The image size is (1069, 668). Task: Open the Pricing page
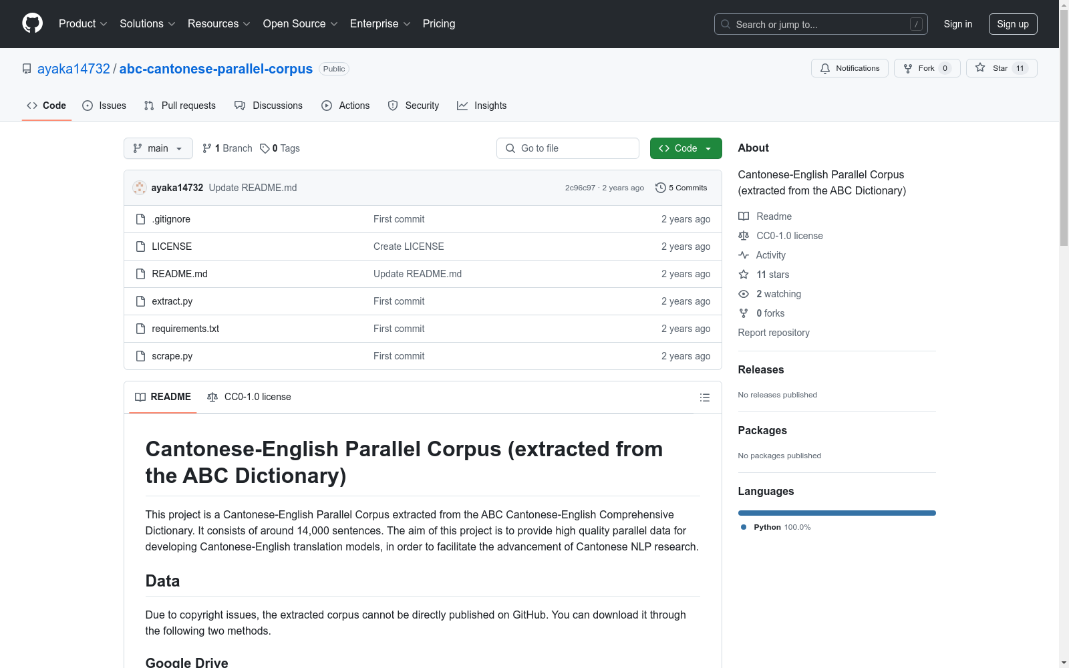tap(439, 23)
